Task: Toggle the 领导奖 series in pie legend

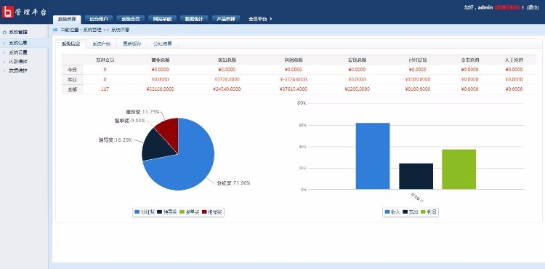Action: 167,212
